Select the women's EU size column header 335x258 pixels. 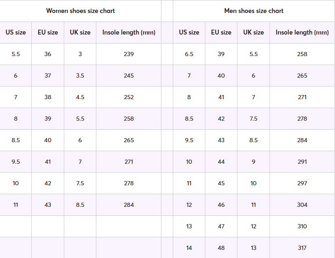[x=48, y=33]
